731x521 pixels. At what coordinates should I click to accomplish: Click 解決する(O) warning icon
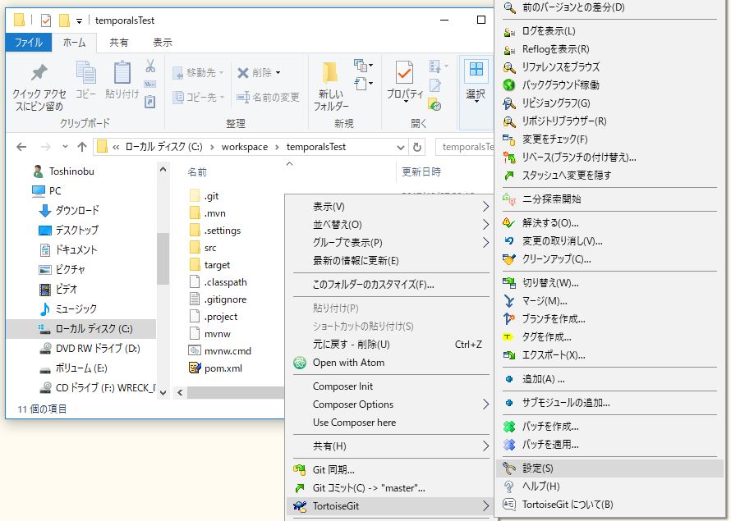(x=509, y=223)
